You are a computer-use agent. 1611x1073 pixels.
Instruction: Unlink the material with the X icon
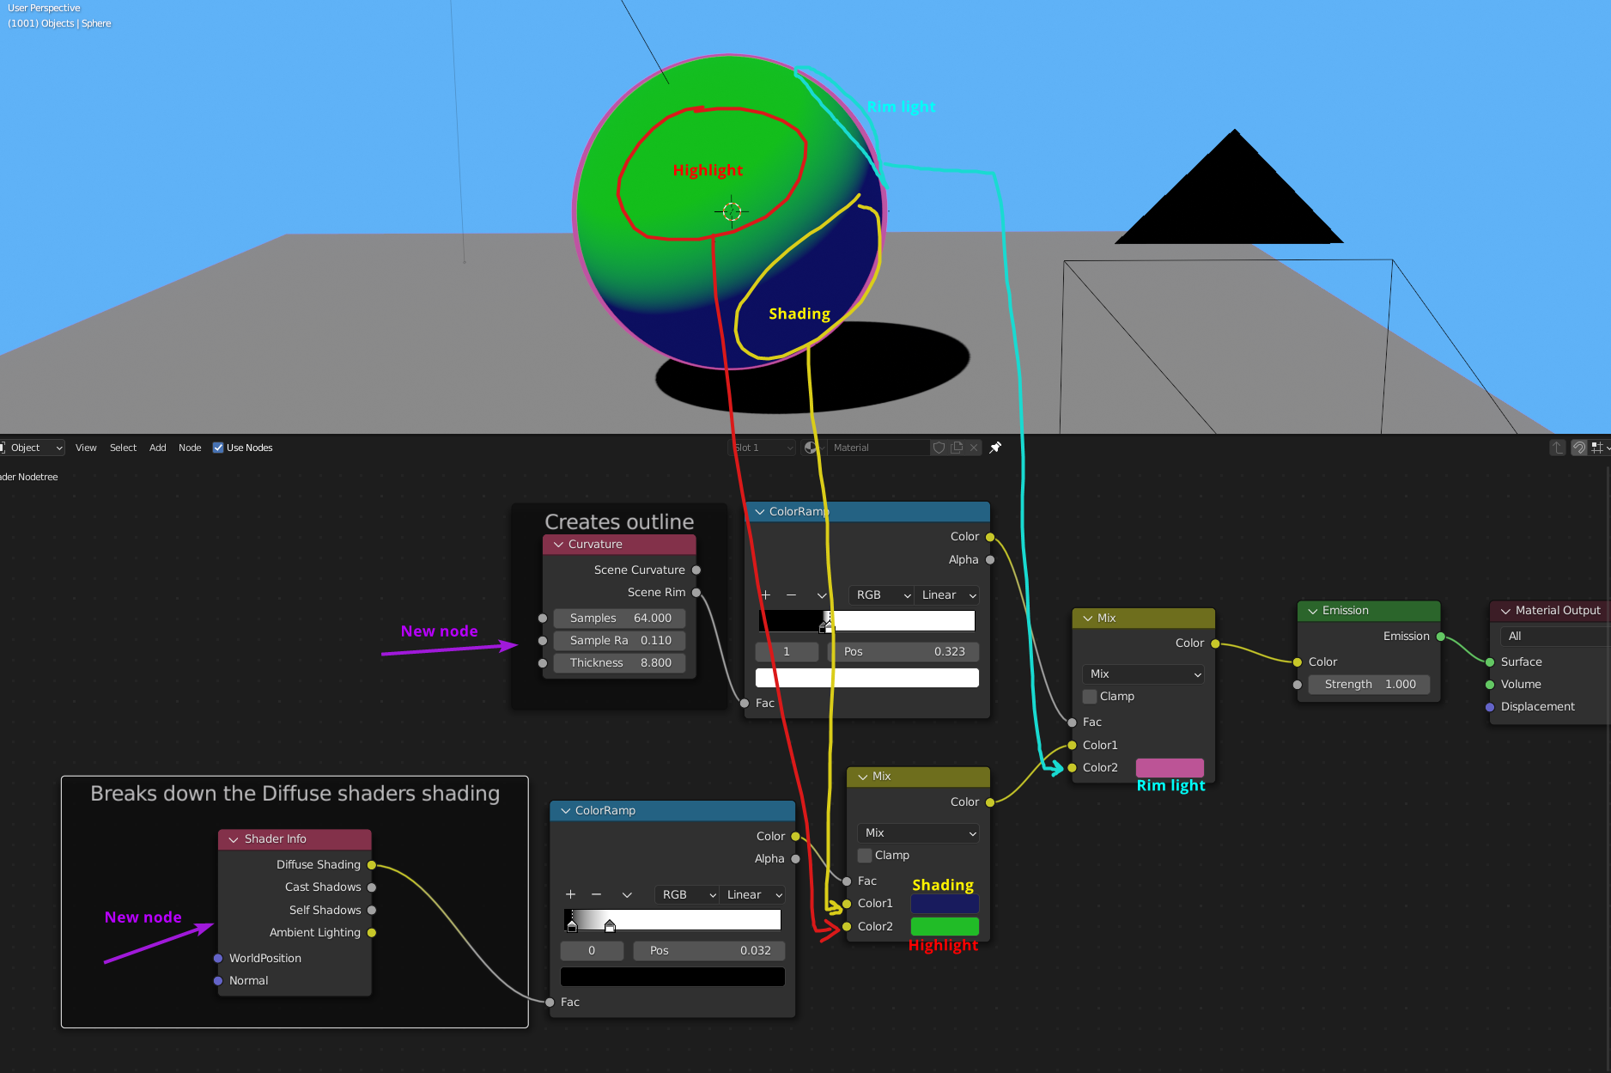974,448
